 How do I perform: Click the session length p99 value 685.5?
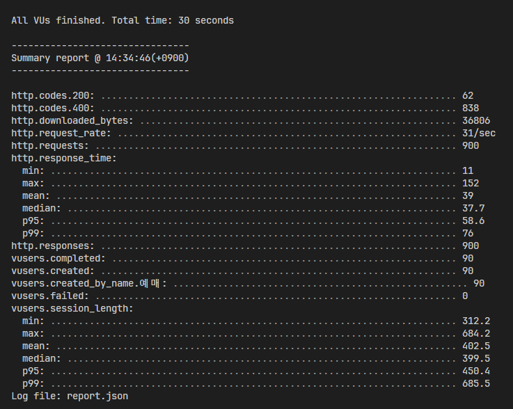point(476,384)
